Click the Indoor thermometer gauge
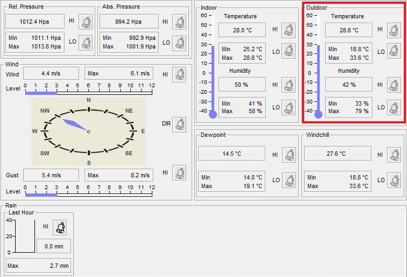The image size is (407, 277). click(x=213, y=66)
